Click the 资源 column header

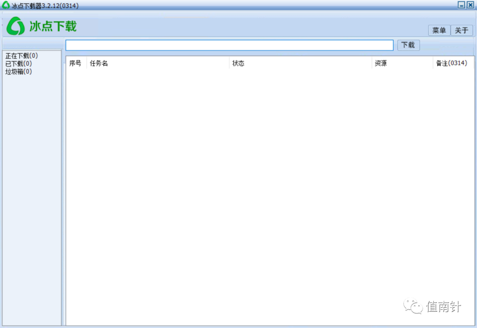[x=402, y=63]
